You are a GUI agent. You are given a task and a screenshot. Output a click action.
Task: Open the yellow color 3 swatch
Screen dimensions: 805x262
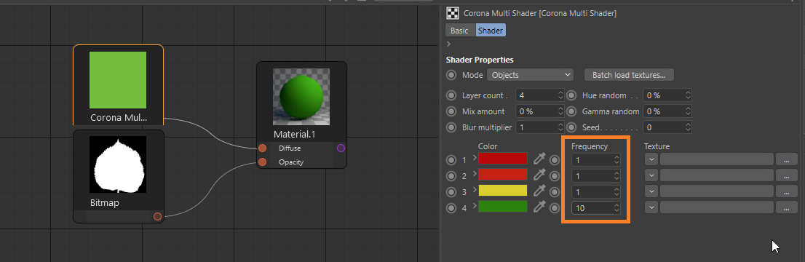[x=503, y=191]
